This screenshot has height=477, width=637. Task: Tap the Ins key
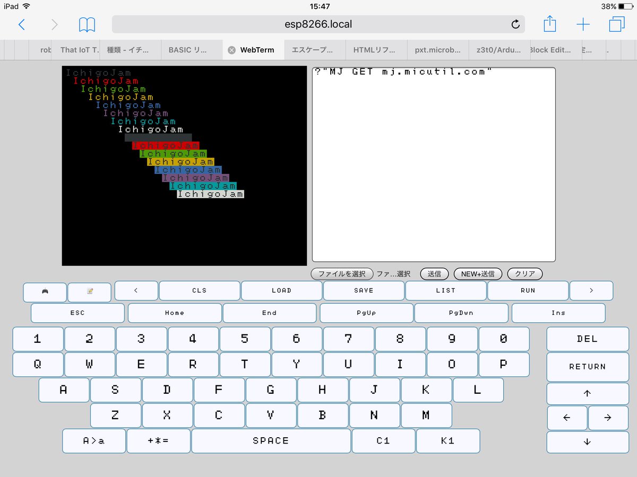[x=558, y=313]
